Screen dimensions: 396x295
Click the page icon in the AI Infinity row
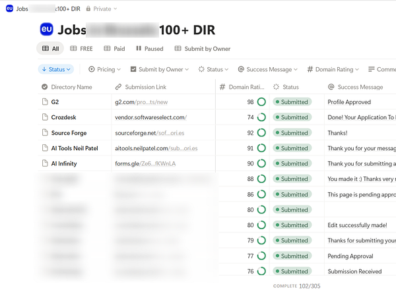tap(45, 163)
